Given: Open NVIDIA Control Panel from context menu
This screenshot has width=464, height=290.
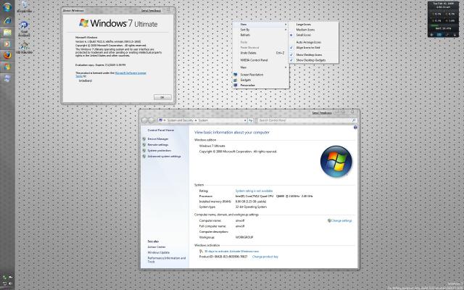Looking at the screenshot, I should click(x=254, y=60).
